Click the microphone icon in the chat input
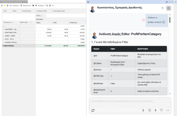 tap(143, 110)
